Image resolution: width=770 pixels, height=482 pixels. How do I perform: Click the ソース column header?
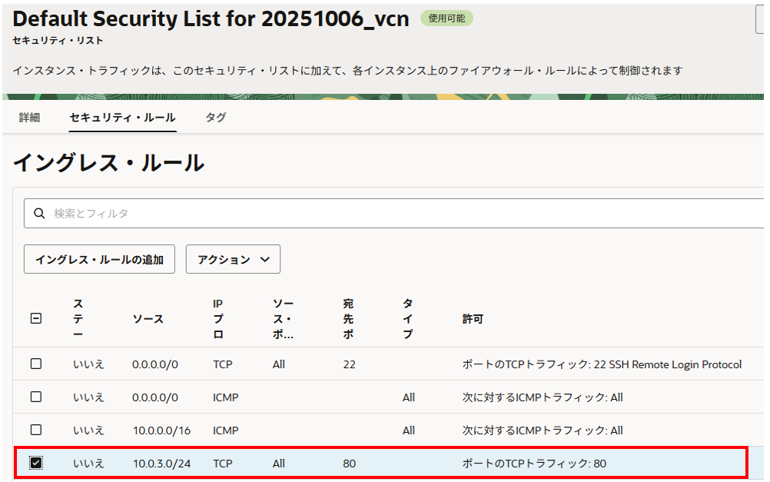tap(148, 319)
